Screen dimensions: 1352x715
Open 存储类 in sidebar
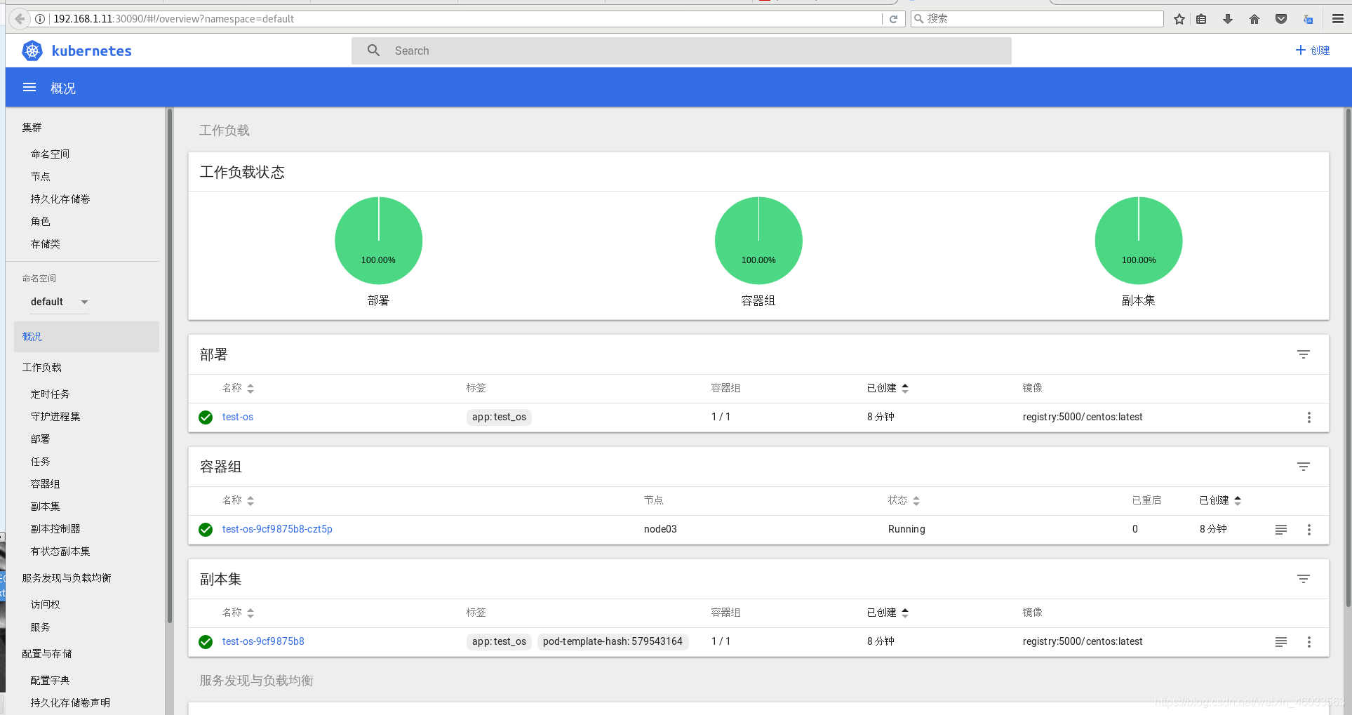pos(45,244)
